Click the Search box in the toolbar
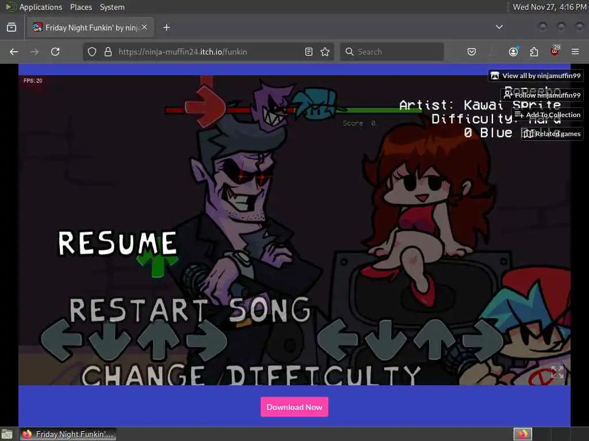The width and height of the screenshot is (589, 441). pos(392,52)
